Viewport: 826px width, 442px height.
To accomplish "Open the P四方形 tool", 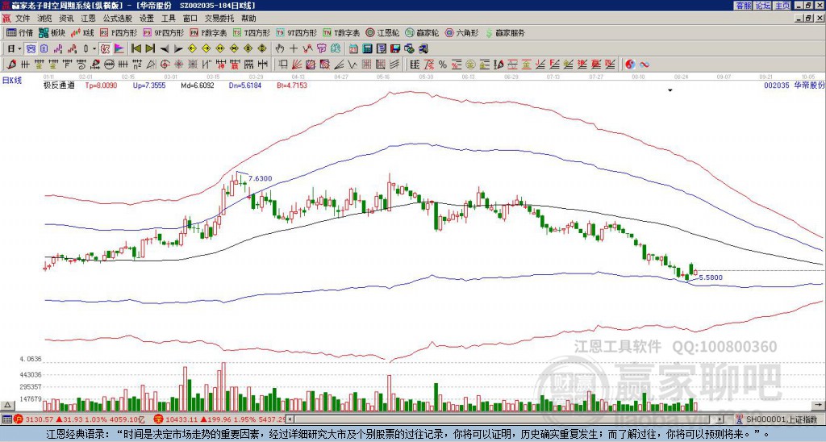I will pos(119,32).
